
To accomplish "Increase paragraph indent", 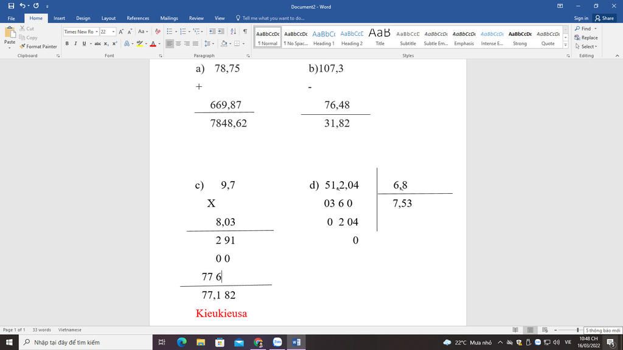I will (x=221, y=32).
